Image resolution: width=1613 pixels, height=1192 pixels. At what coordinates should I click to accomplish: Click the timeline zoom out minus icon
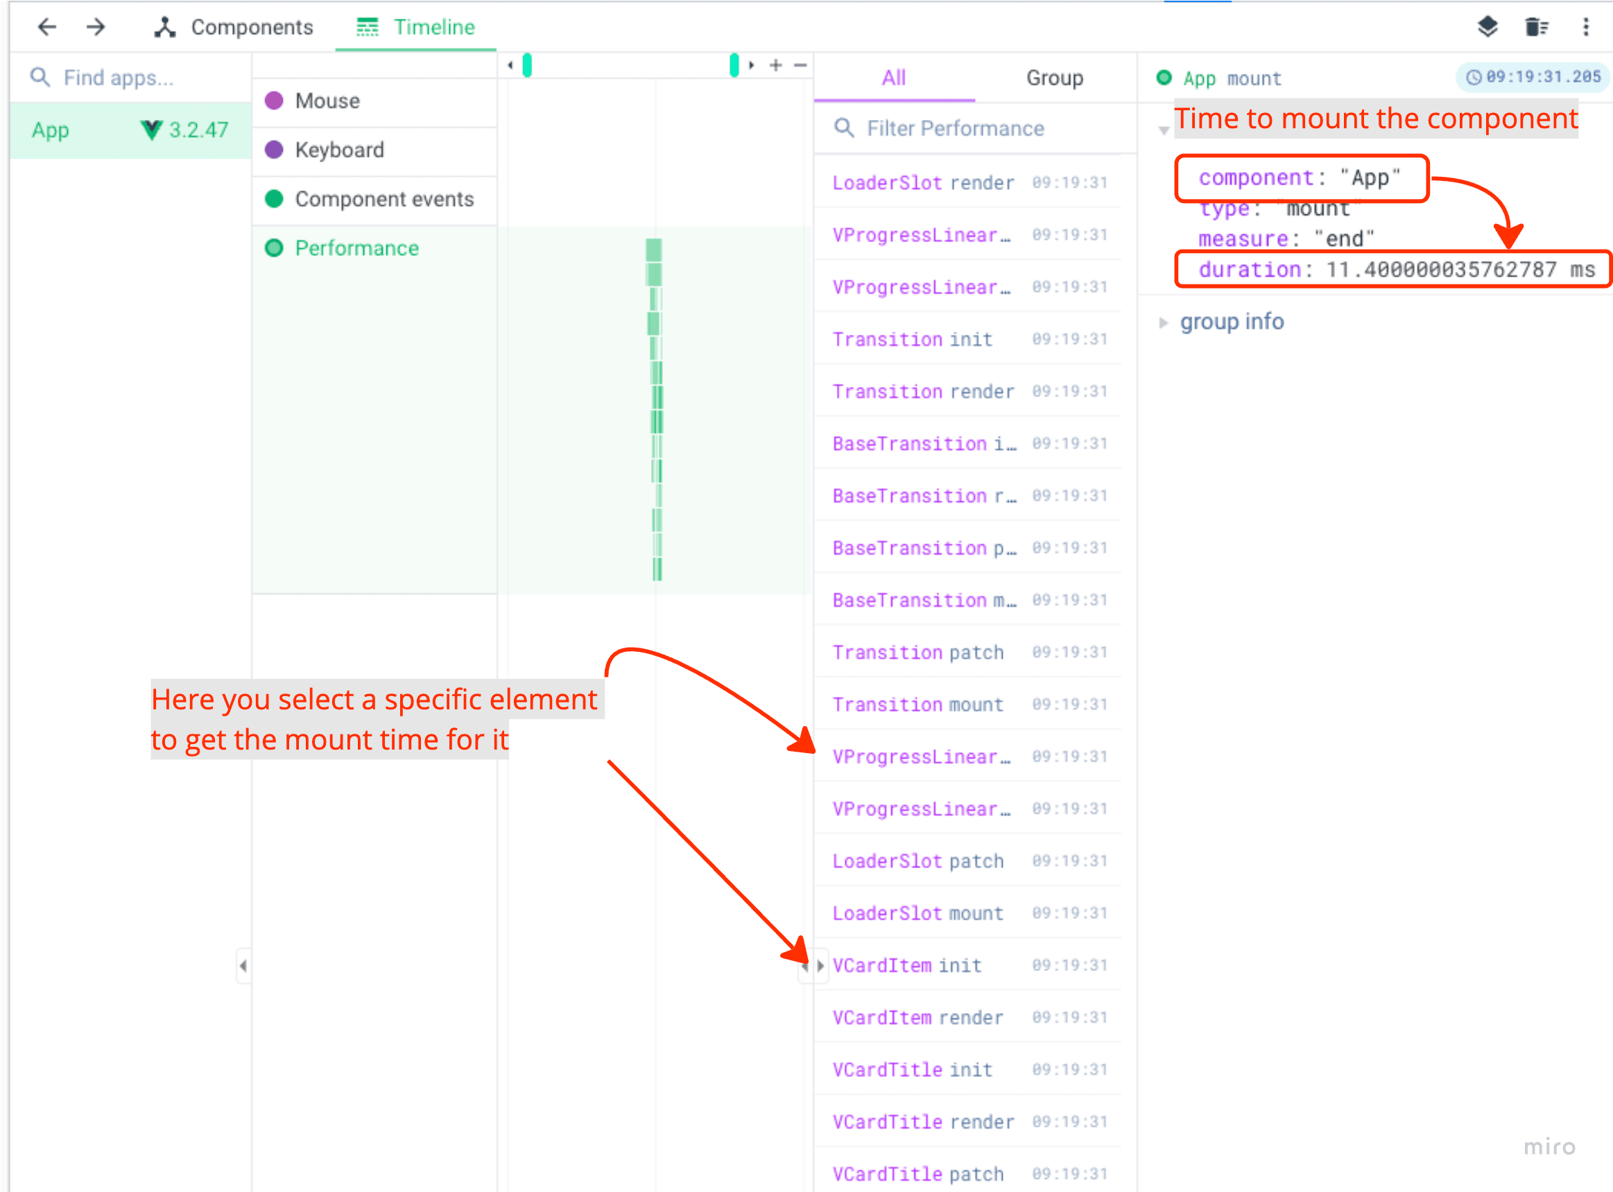(x=800, y=66)
